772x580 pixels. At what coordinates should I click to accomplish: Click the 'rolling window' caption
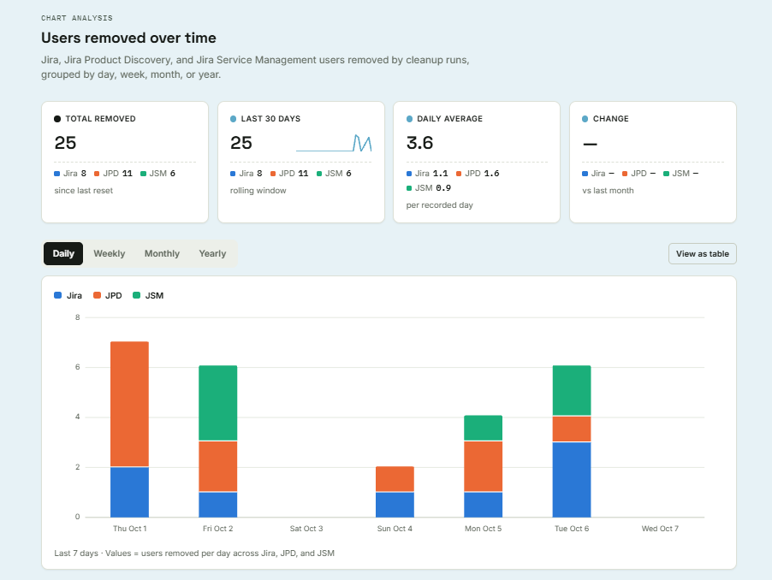pyautogui.click(x=258, y=191)
